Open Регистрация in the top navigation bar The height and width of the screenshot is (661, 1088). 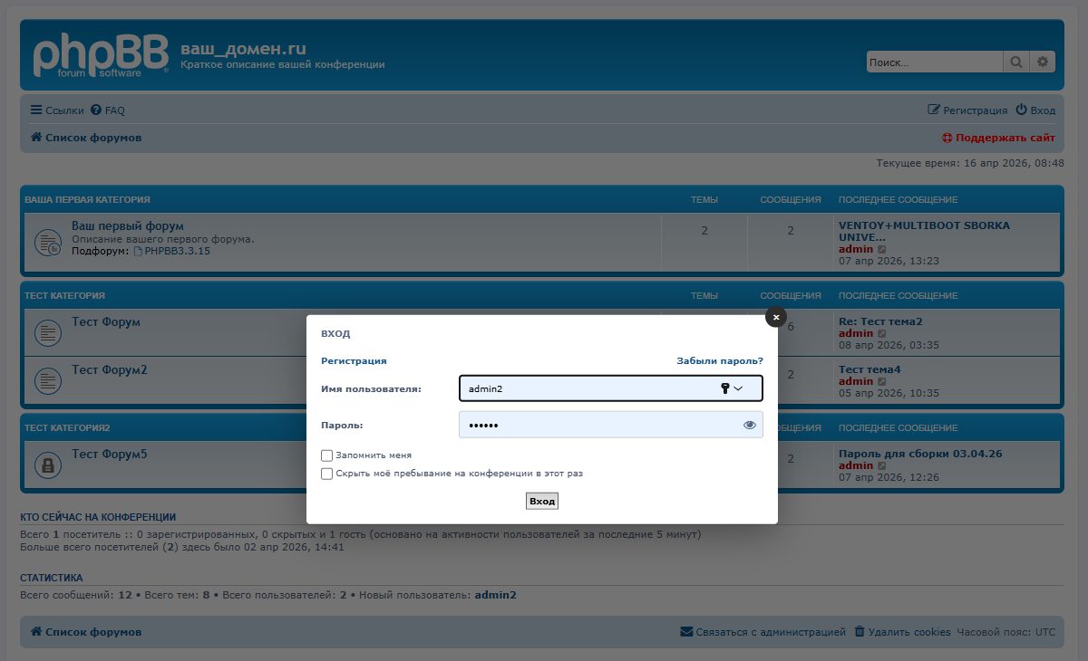[x=967, y=110]
